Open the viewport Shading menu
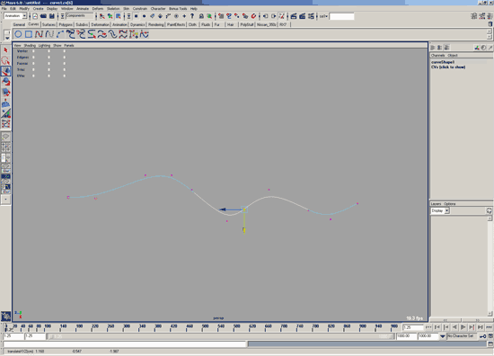This screenshot has height=356, width=494. (x=30, y=46)
